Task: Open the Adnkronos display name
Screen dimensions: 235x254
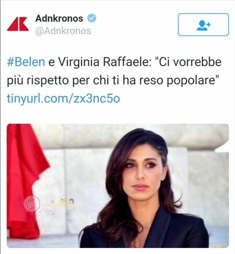Action: click(59, 18)
